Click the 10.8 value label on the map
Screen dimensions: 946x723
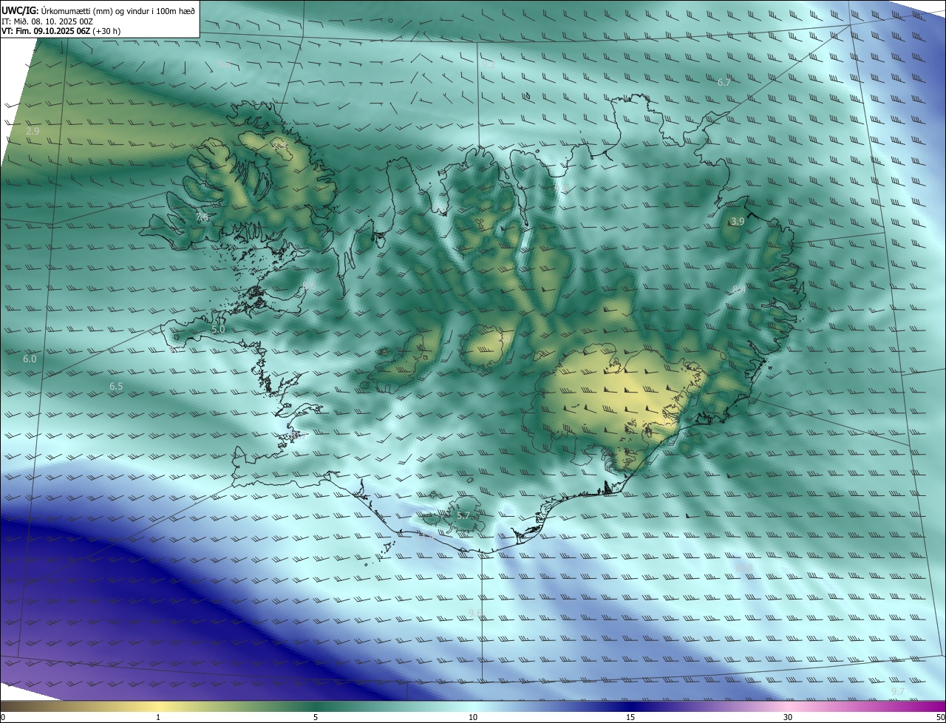pyautogui.click(x=744, y=568)
